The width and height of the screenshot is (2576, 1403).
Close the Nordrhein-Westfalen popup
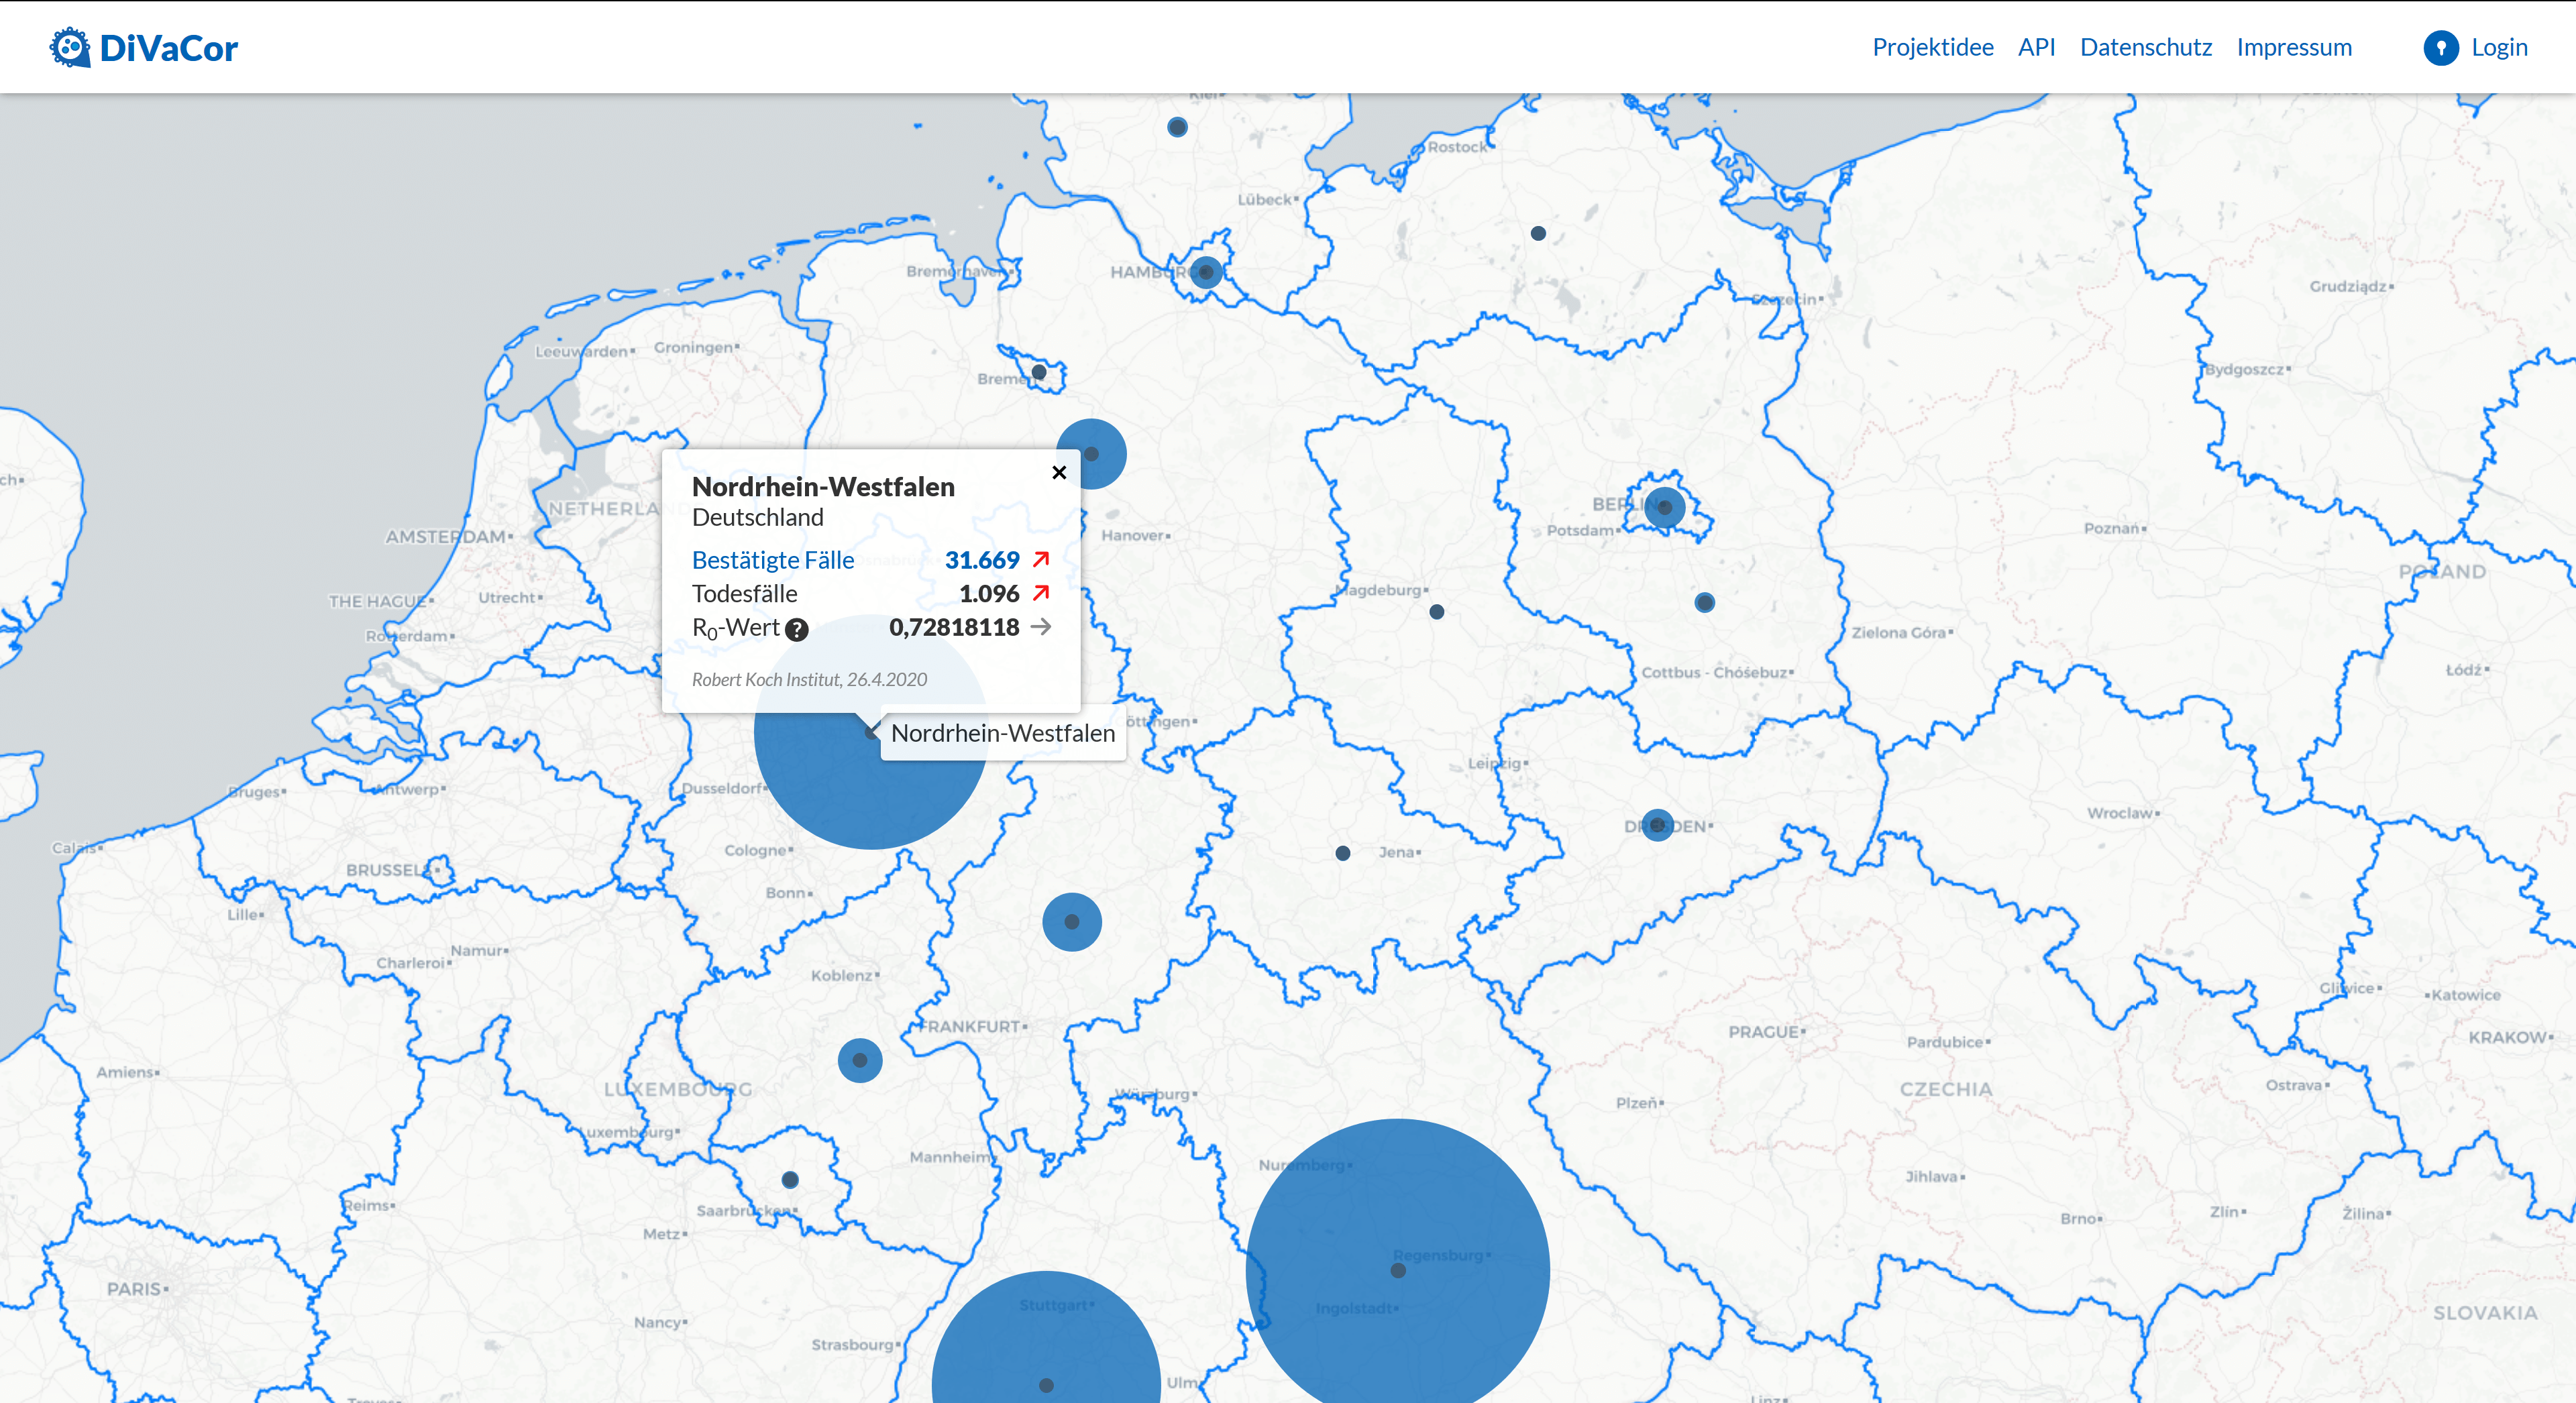click(x=1059, y=473)
